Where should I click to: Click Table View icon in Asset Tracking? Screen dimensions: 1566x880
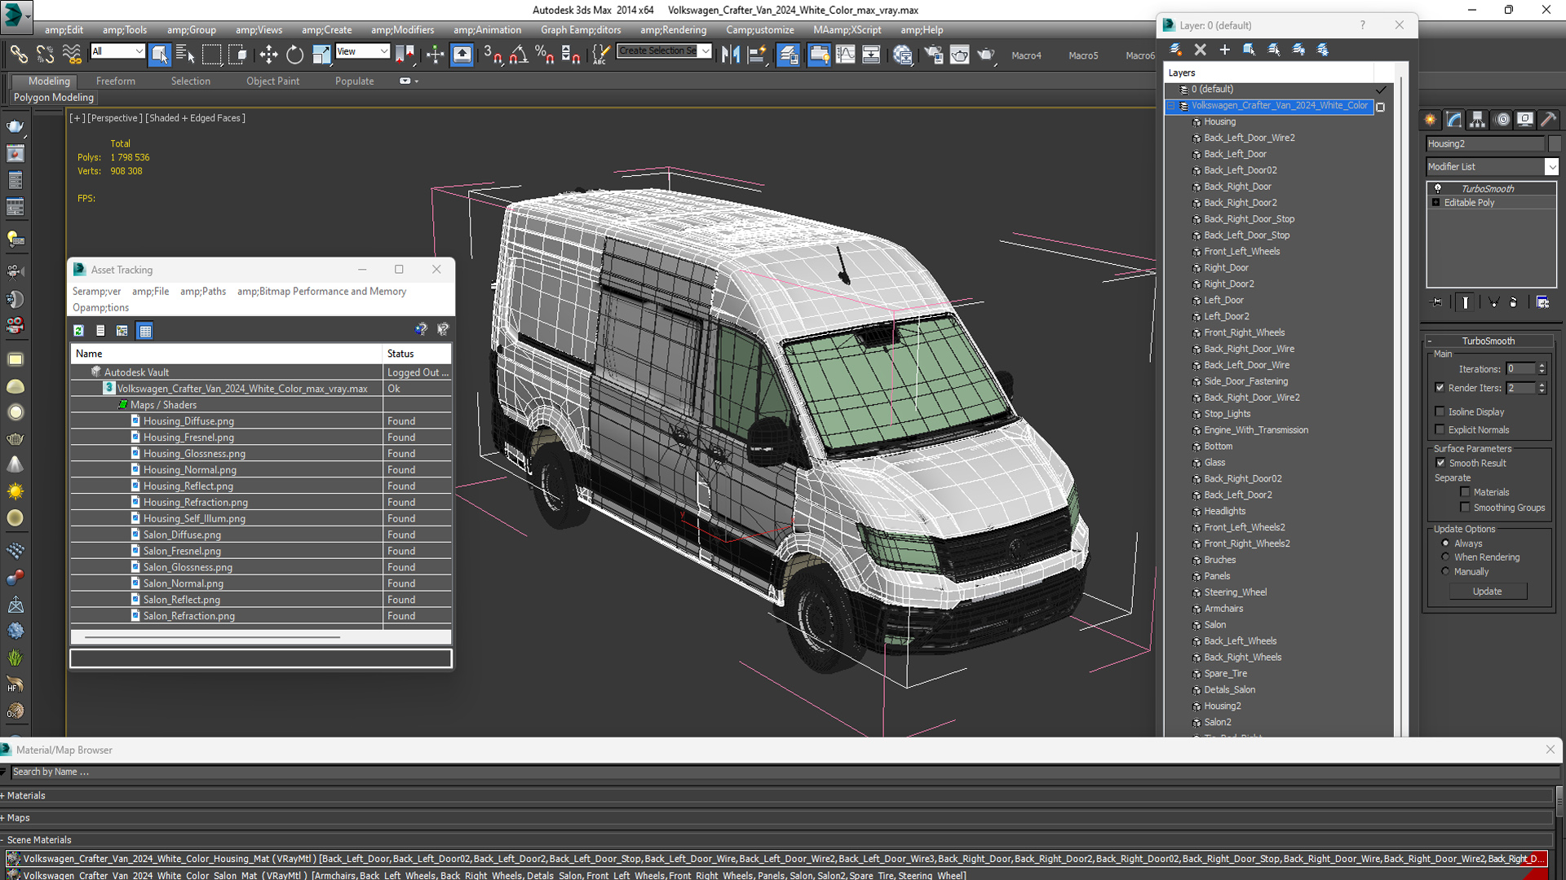click(x=145, y=331)
